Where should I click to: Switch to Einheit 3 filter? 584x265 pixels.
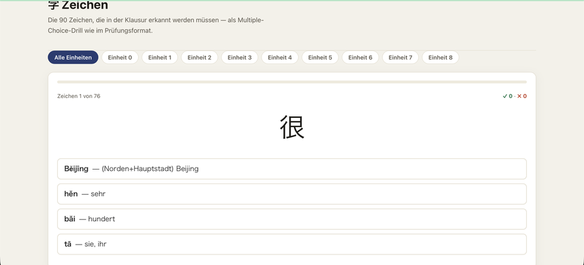click(240, 58)
